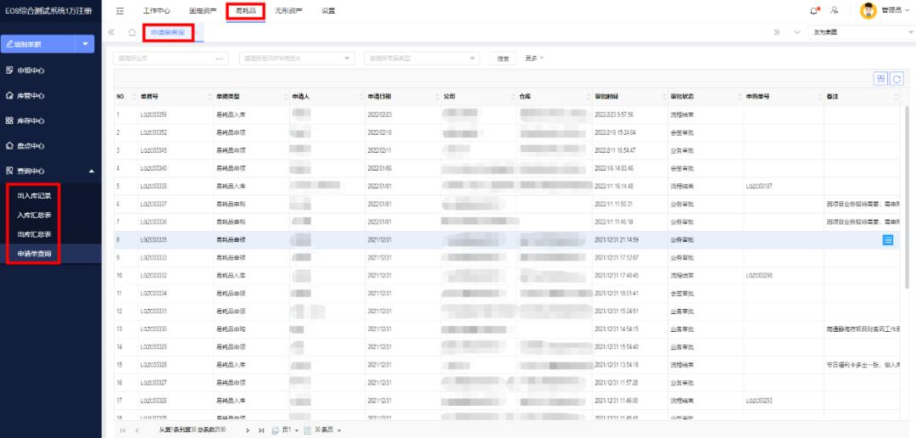Go to the next page arrow
The width and height of the screenshot is (916, 438).
[x=247, y=430]
